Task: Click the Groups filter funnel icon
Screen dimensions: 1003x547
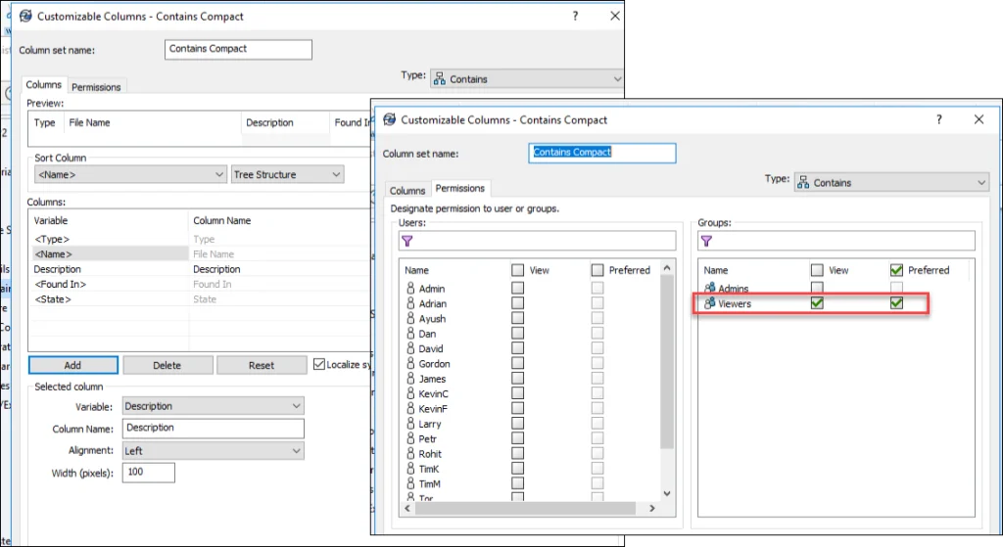Action: coord(707,241)
